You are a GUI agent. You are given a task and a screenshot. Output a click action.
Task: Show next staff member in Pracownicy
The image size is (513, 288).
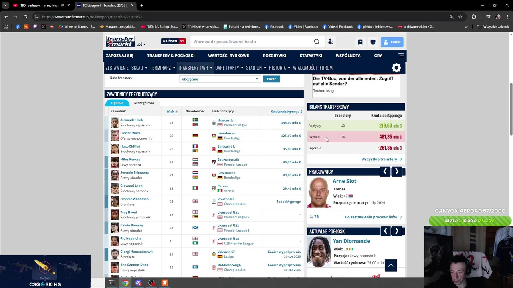click(x=397, y=172)
